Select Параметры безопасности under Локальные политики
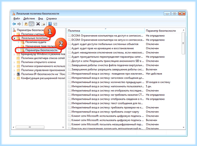The width and height of the screenshot is (197, 146). (41, 50)
